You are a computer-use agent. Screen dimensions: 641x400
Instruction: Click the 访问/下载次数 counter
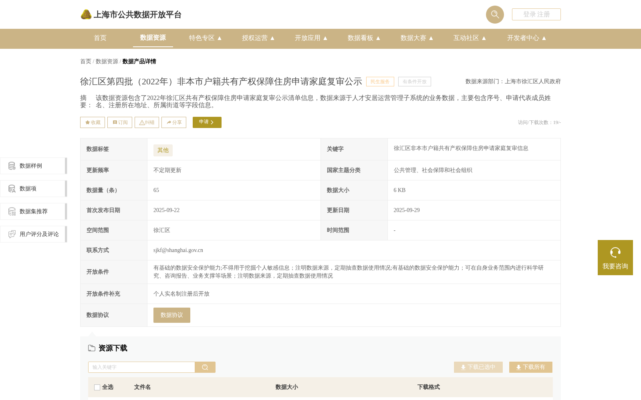point(539,122)
